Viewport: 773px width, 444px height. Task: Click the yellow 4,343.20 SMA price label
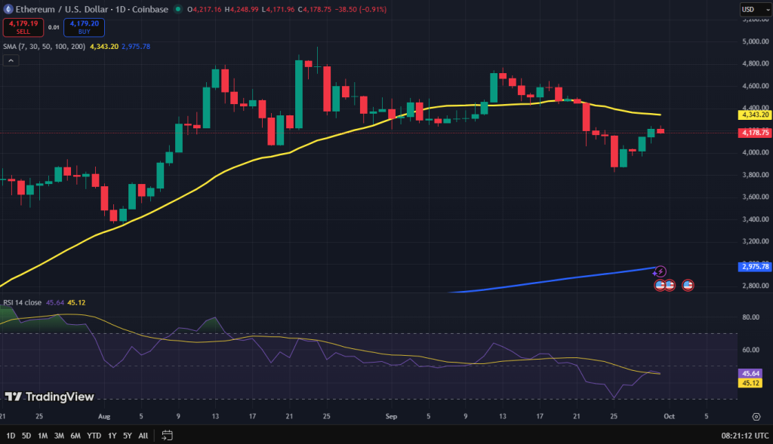(x=755, y=115)
